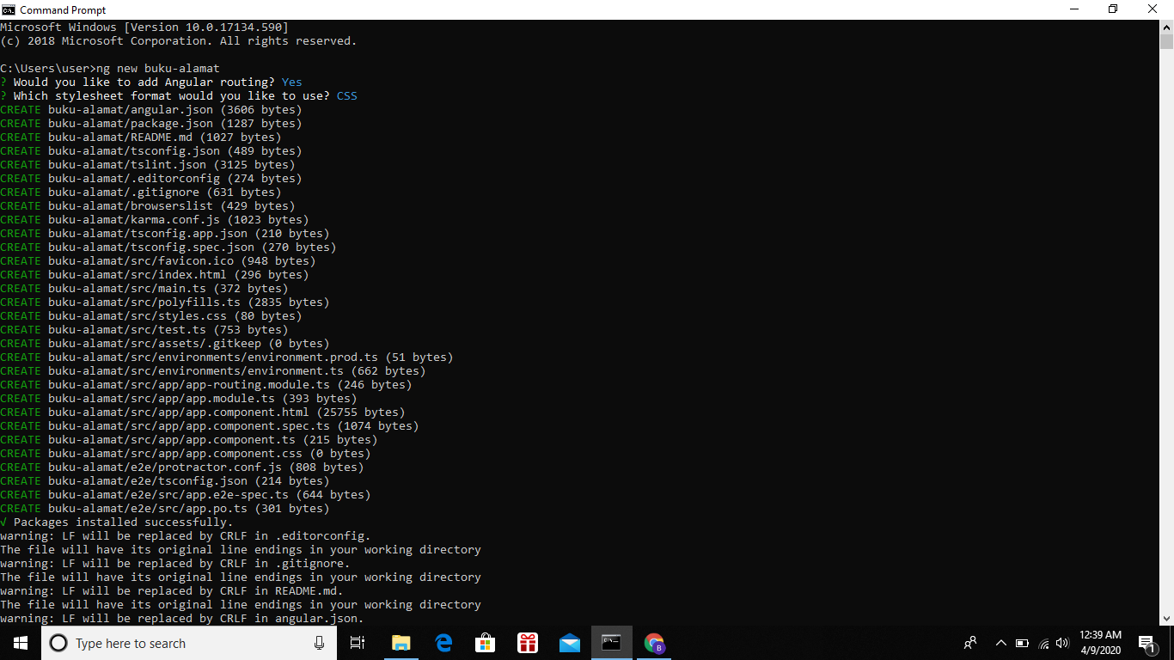1174x660 pixels.
Task: Open the Windows Start menu
Action: [21, 643]
